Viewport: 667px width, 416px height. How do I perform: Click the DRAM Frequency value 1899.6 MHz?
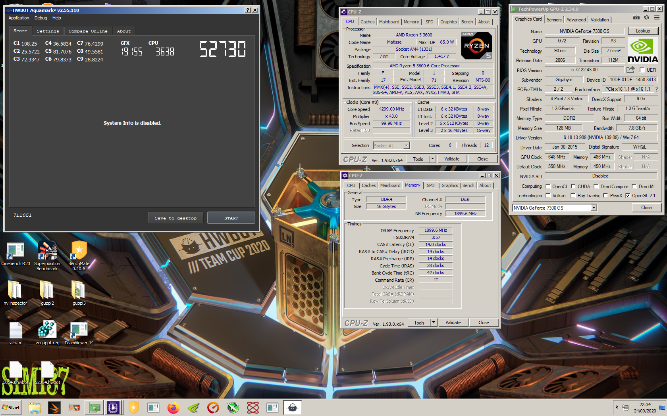(436, 230)
